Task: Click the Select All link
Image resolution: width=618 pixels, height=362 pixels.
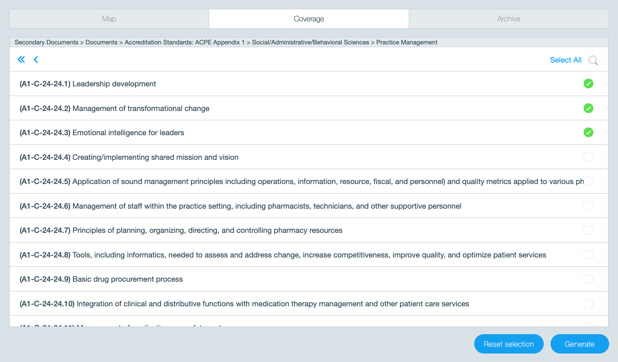Action: pos(565,60)
